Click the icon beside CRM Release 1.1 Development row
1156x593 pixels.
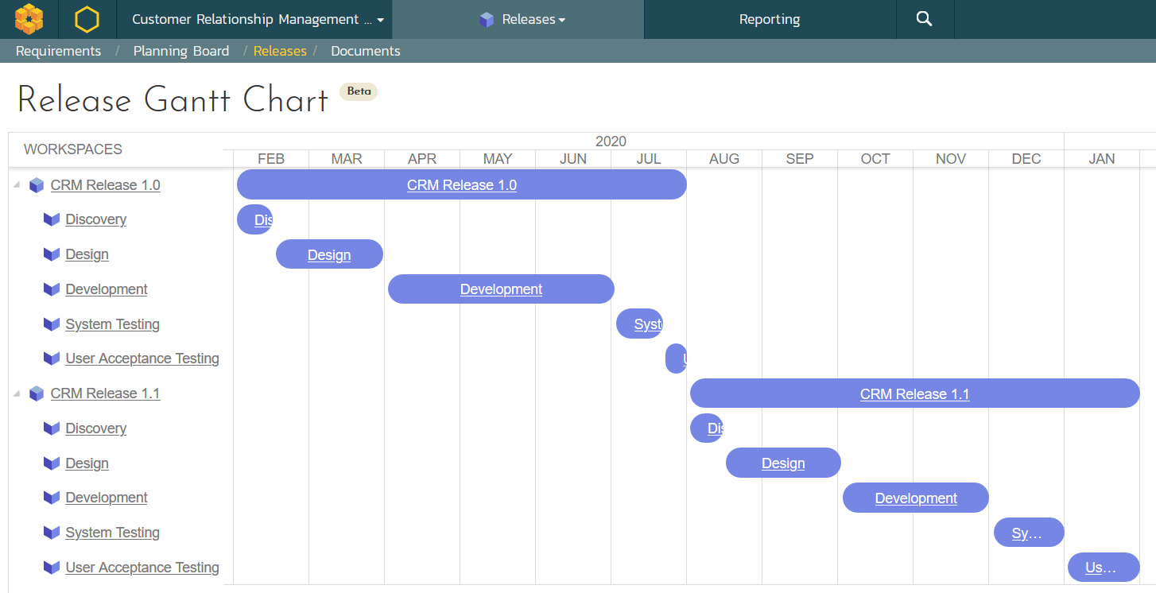click(52, 498)
